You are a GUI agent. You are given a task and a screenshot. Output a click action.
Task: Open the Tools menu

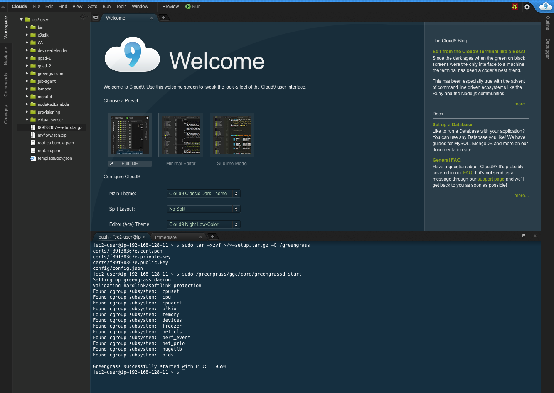[121, 7]
